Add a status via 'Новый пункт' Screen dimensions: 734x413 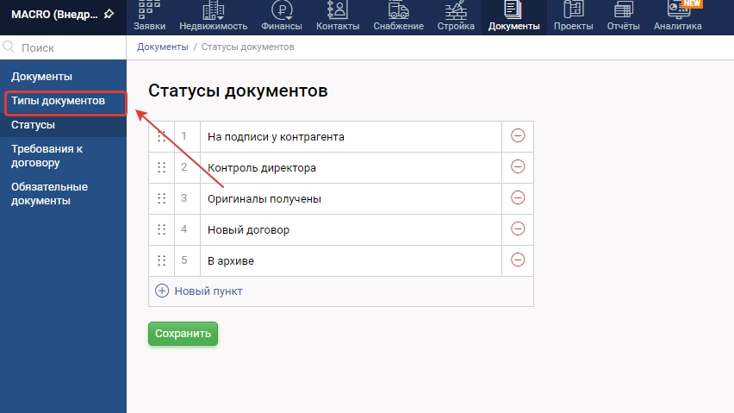(x=199, y=291)
